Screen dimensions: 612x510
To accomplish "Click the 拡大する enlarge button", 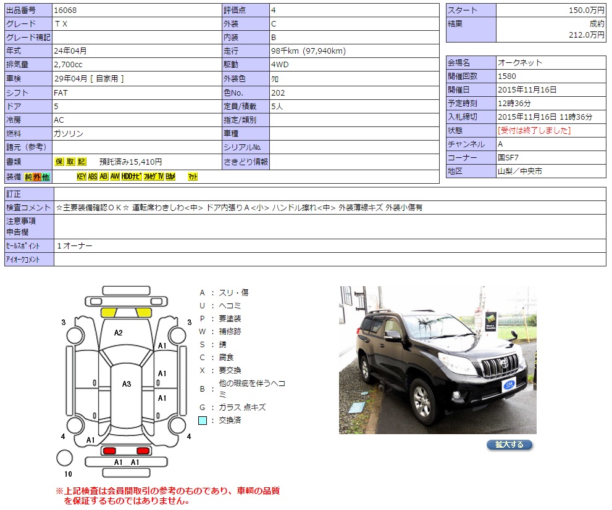I will click(509, 445).
